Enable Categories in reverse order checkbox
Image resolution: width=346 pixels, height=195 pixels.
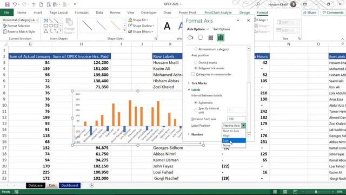point(193,74)
